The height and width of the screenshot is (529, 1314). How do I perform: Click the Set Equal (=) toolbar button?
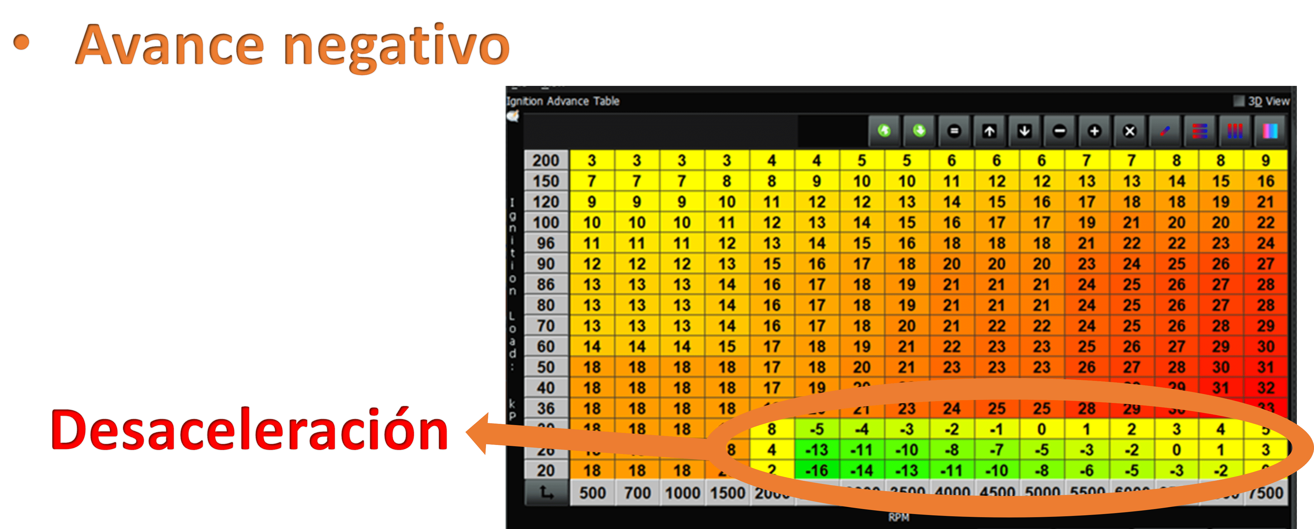(954, 131)
